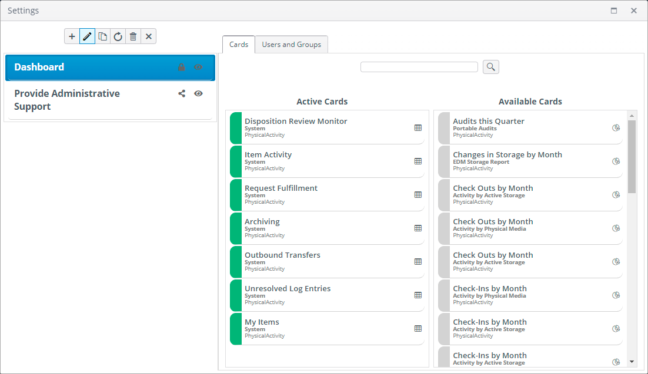
Task: Add a new dashboard with plus icon
Action: (x=72, y=36)
